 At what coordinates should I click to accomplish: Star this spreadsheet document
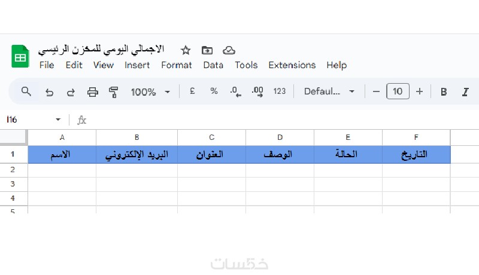[x=186, y=50]
